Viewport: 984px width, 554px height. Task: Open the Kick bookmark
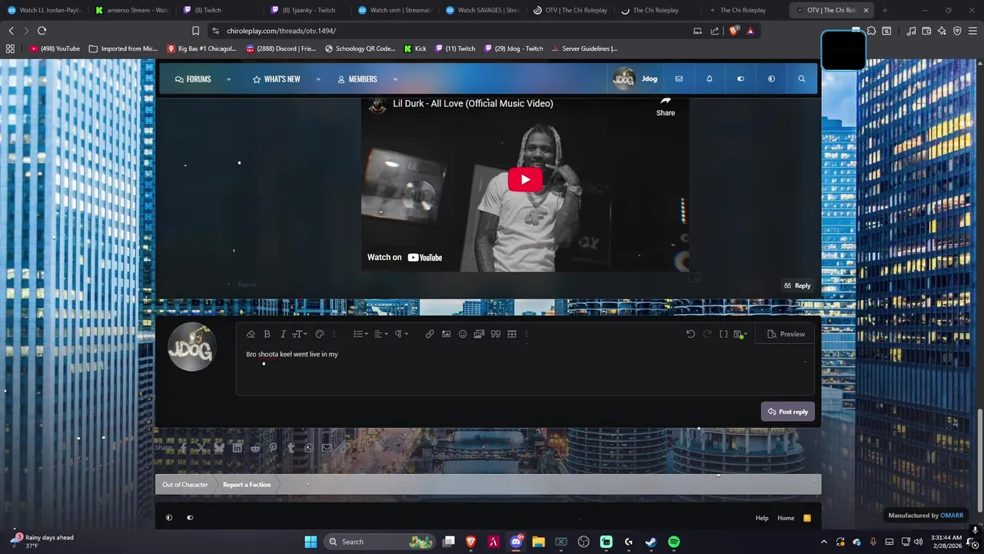click(x=415, y=48)
